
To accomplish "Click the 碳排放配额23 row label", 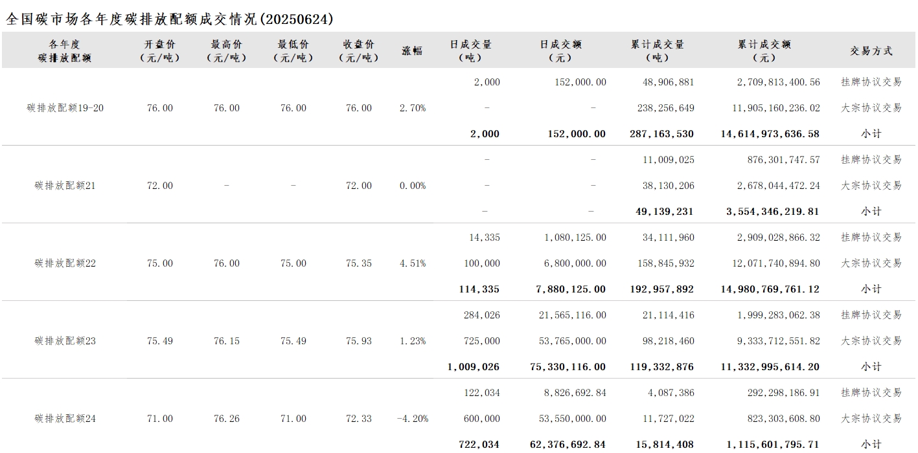I will click(65, 341).
